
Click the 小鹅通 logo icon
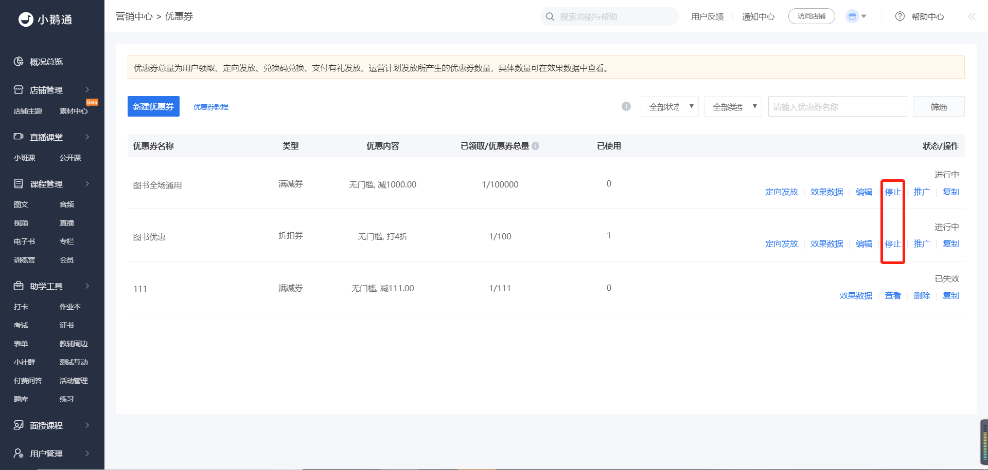pos(26,19)
